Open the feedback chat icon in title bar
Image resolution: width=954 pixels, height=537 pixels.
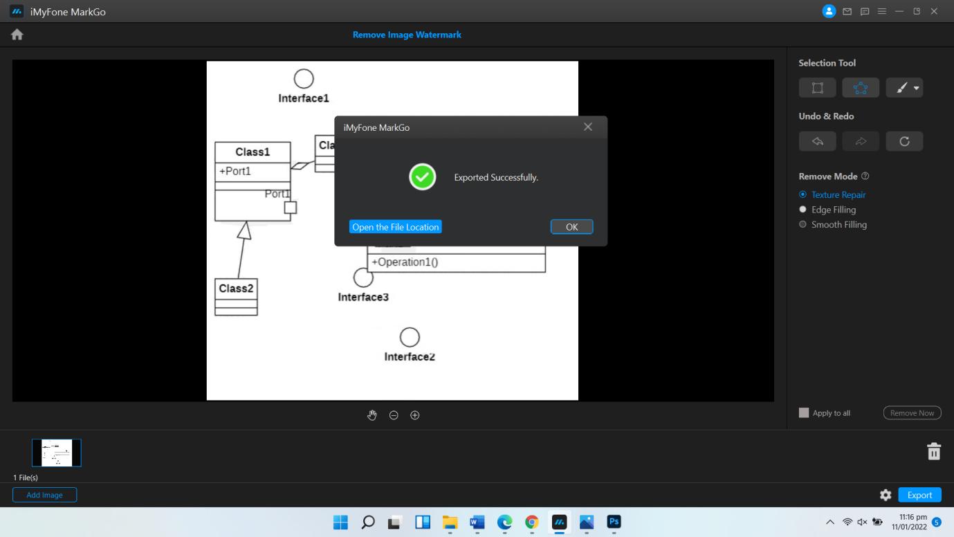pos(865,12)
